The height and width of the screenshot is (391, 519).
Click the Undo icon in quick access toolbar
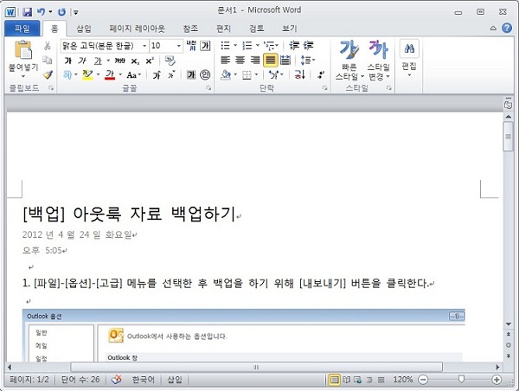pos(41,12)
